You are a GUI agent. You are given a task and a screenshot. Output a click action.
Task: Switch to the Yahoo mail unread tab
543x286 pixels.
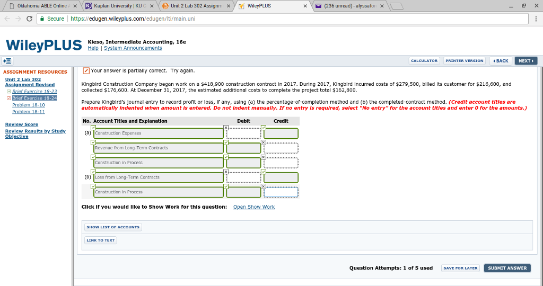pos(350,6)
